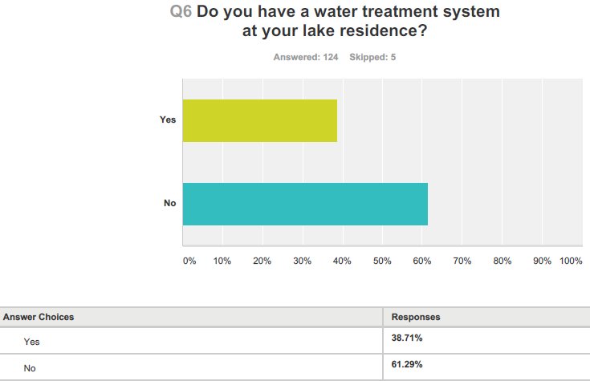Click the 61.29% response value

(407, 365)
